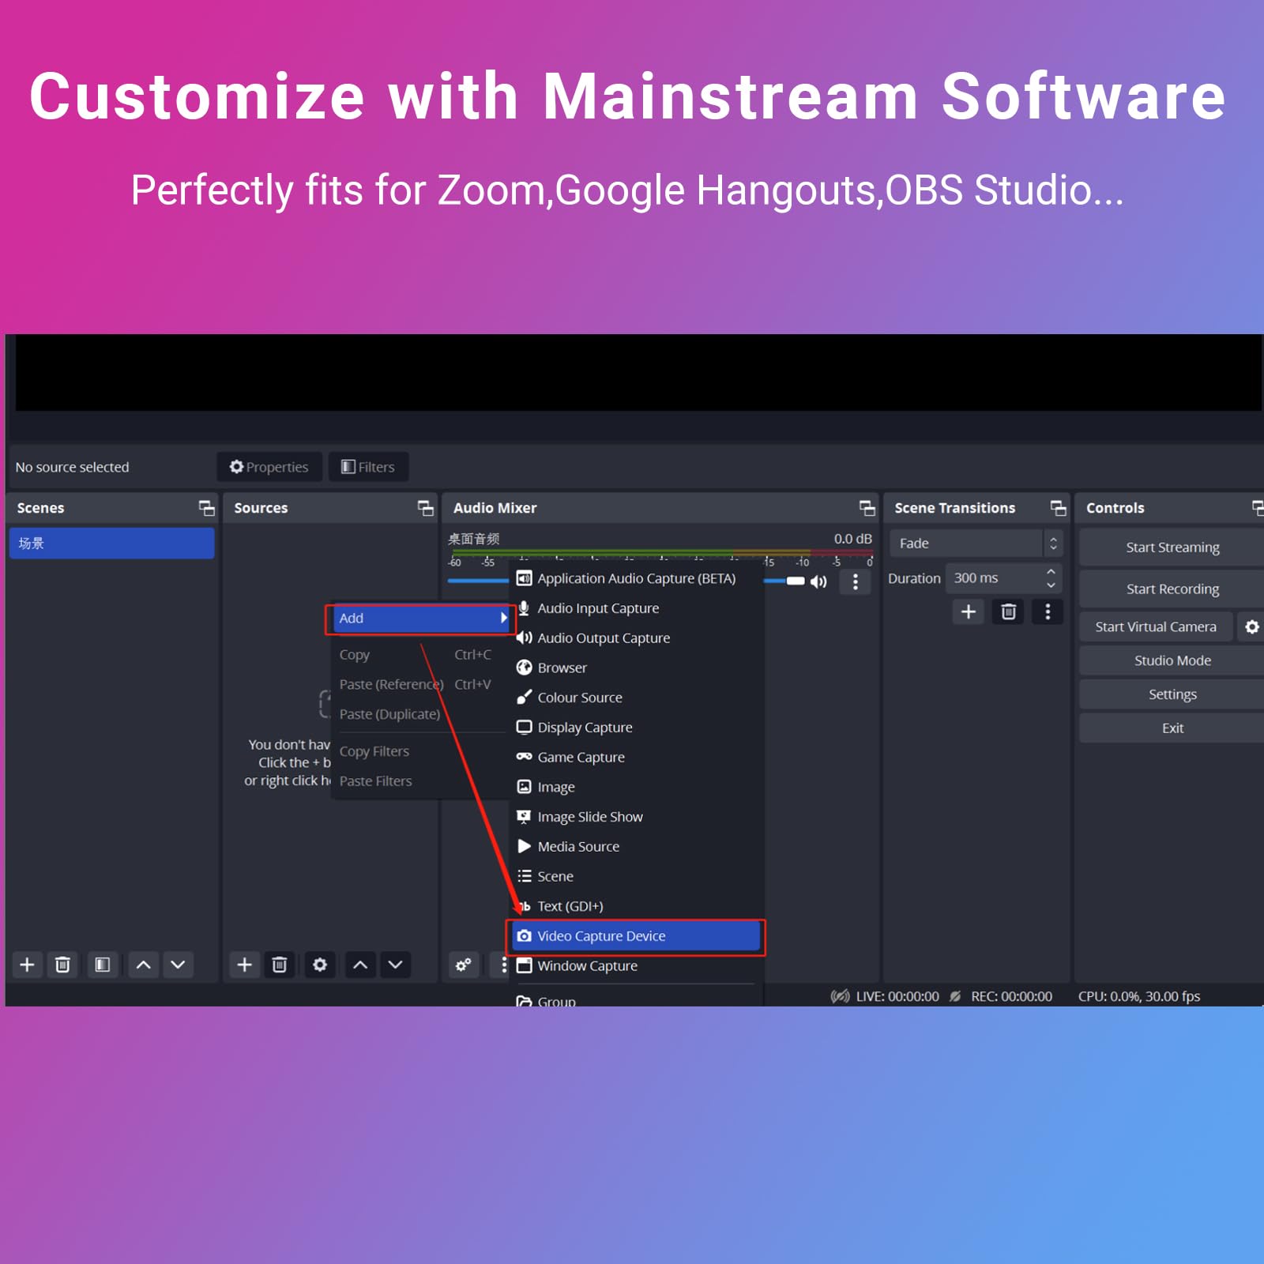This screenshot has width=1264, height=1264.
Task: Open source properties gear in Sources toolbar
Action: [x=320, y=965]
